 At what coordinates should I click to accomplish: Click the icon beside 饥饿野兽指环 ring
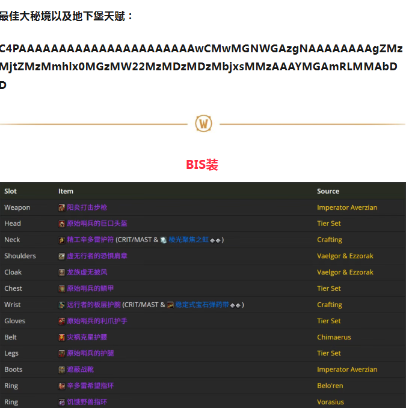click(x=61, y=402)
